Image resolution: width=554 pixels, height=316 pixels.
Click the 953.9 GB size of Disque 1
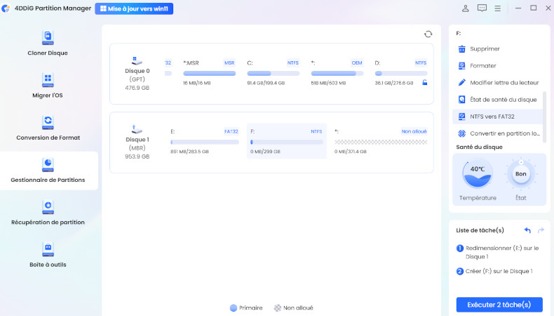coord(137,157)
